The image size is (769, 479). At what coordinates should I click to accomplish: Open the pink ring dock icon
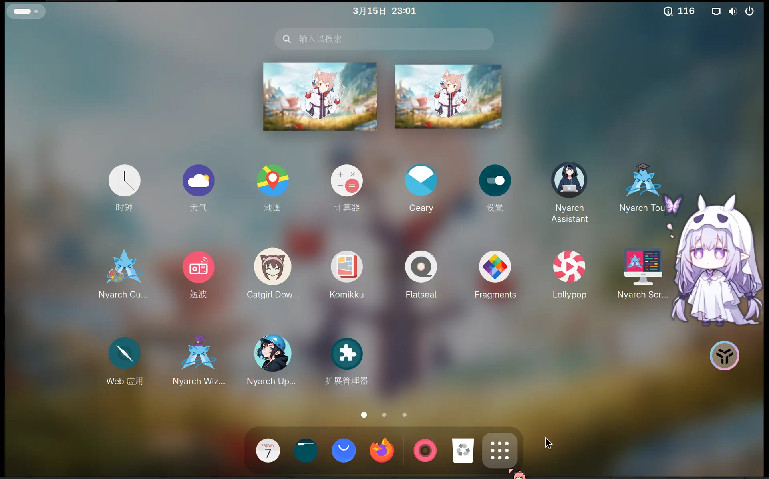coord(425,451)
